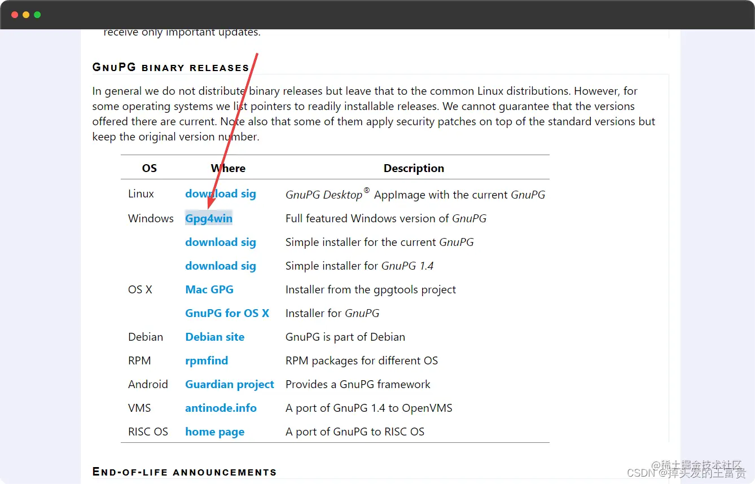Click the Debian cell in the OS column

(x=146, y=337)
